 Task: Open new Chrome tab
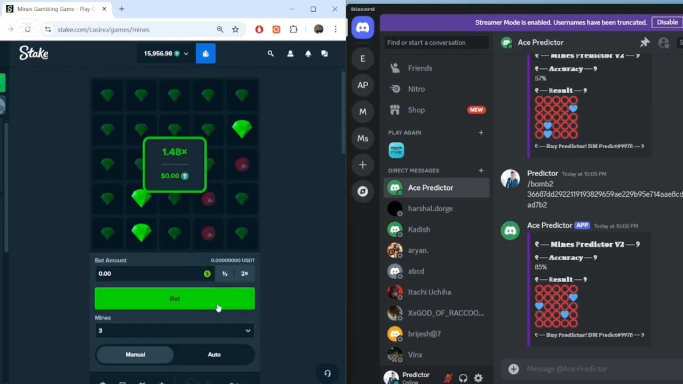coord(122,9)
